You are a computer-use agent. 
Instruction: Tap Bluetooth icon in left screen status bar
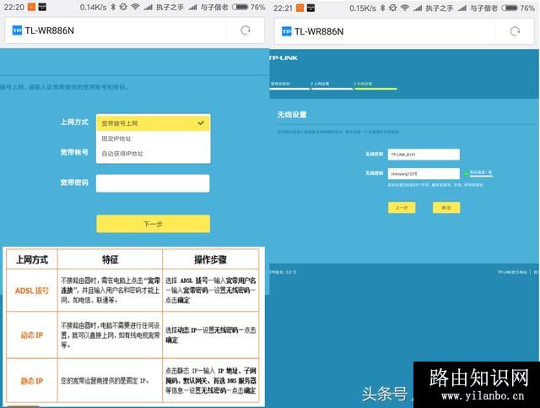point(113,7)
